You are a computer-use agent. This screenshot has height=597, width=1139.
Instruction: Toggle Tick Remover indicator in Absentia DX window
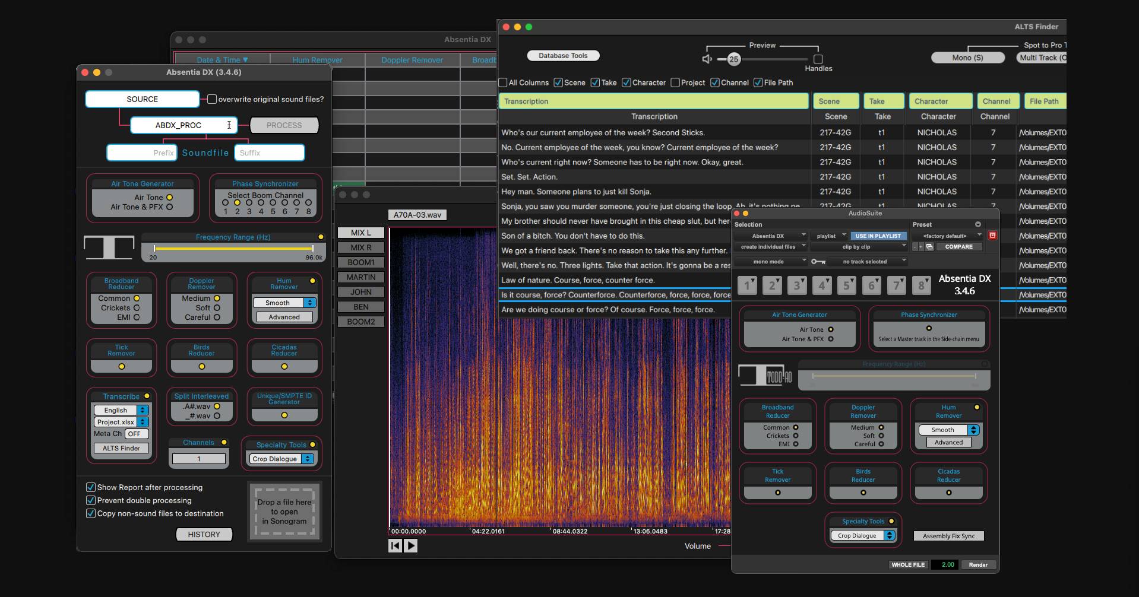point(122,367)
